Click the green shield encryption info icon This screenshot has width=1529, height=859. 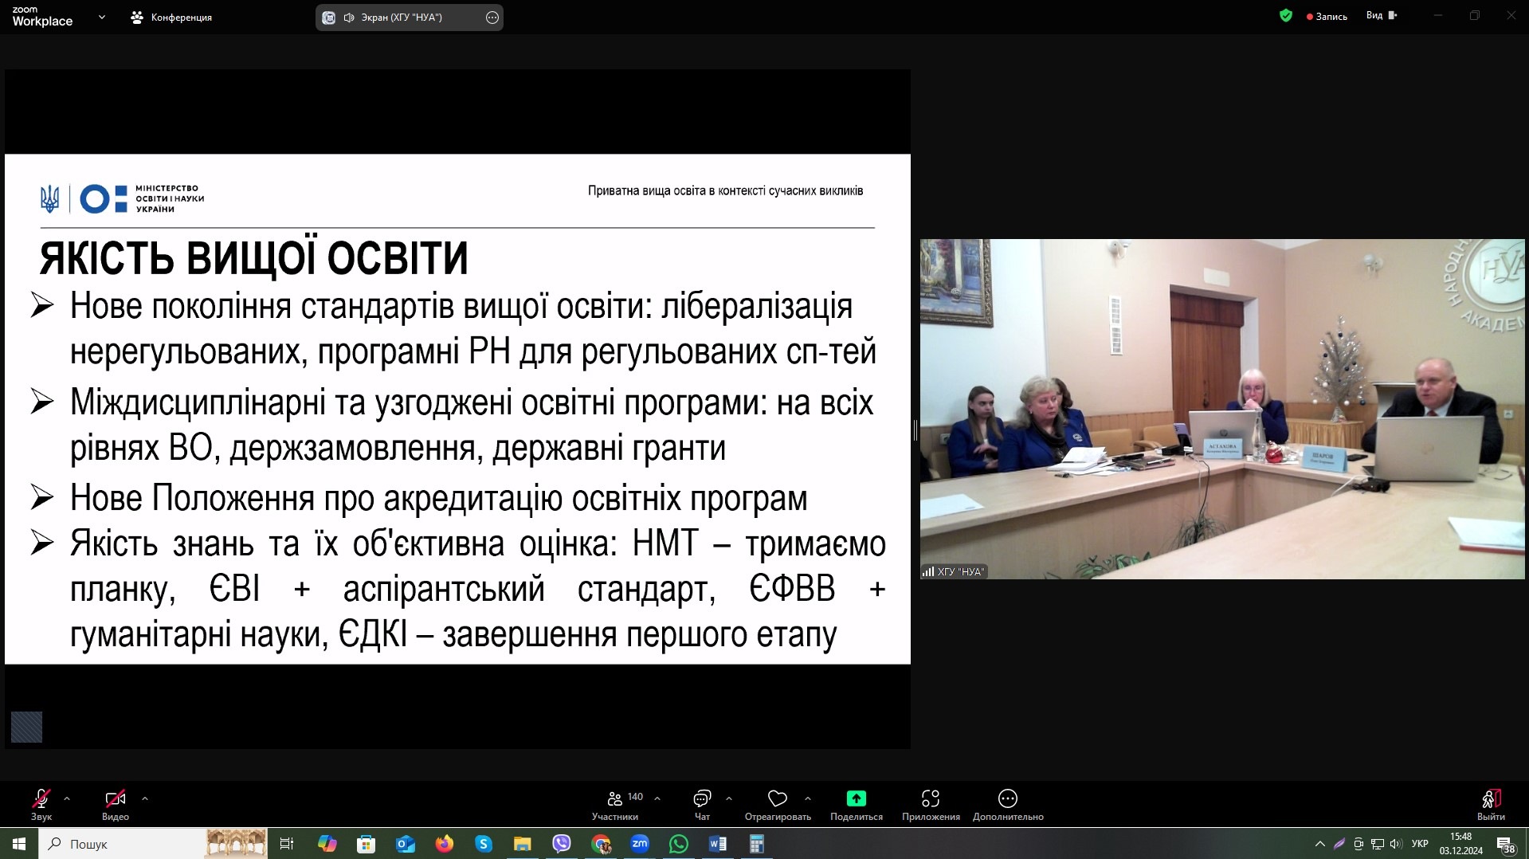(1285, 16)
